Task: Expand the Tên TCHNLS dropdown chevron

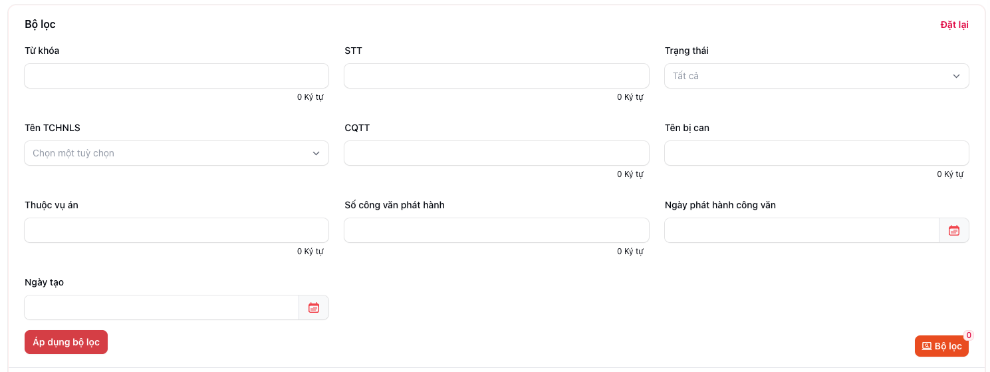Action: pos(316,153)
